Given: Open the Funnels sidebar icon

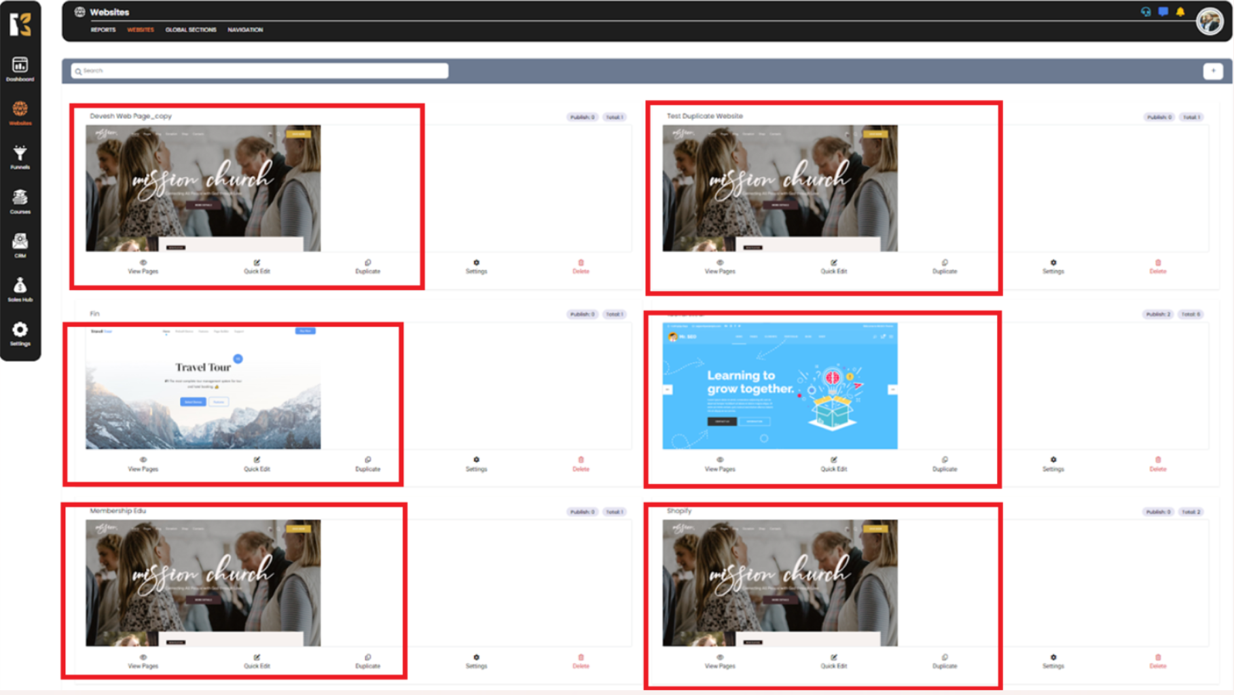Looking at the screenshot, I should (x=20, y=157).
